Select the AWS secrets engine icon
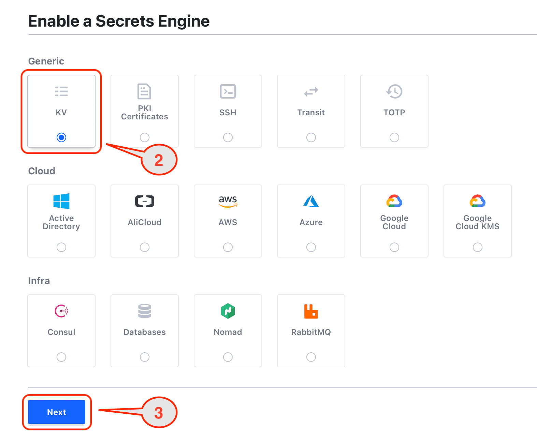This screenshot has height=442, width=537. pyautogui.click(x=228, y=201)
